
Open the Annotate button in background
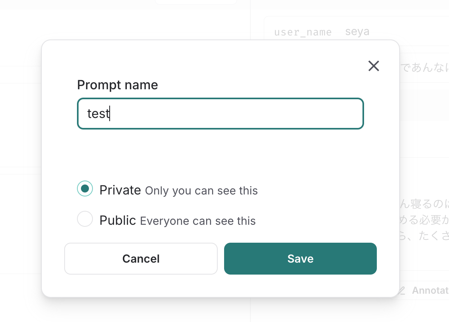424,291
